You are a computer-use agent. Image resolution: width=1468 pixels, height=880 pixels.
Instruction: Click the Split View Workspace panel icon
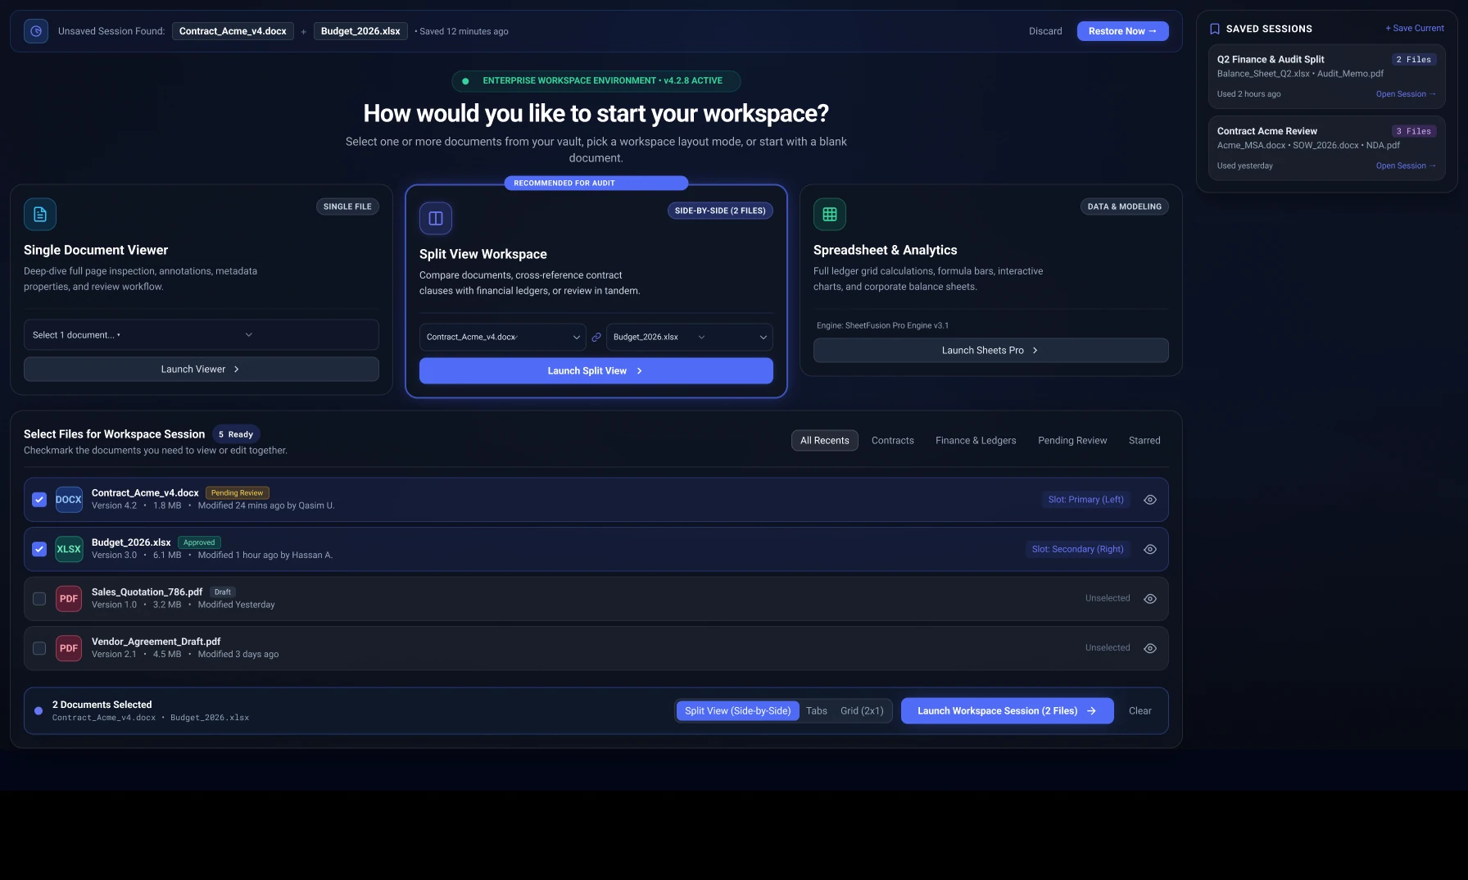point(436,219)
